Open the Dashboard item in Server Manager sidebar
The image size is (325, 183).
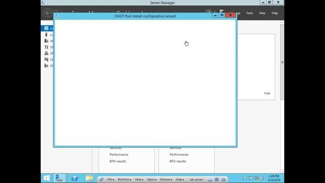[x=47, y=28]
